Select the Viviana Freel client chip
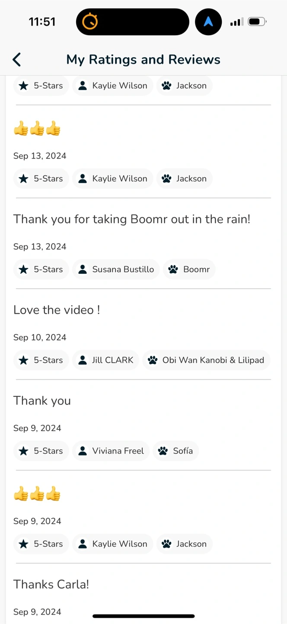The image size is (287, 624). (x=111, y=451)
